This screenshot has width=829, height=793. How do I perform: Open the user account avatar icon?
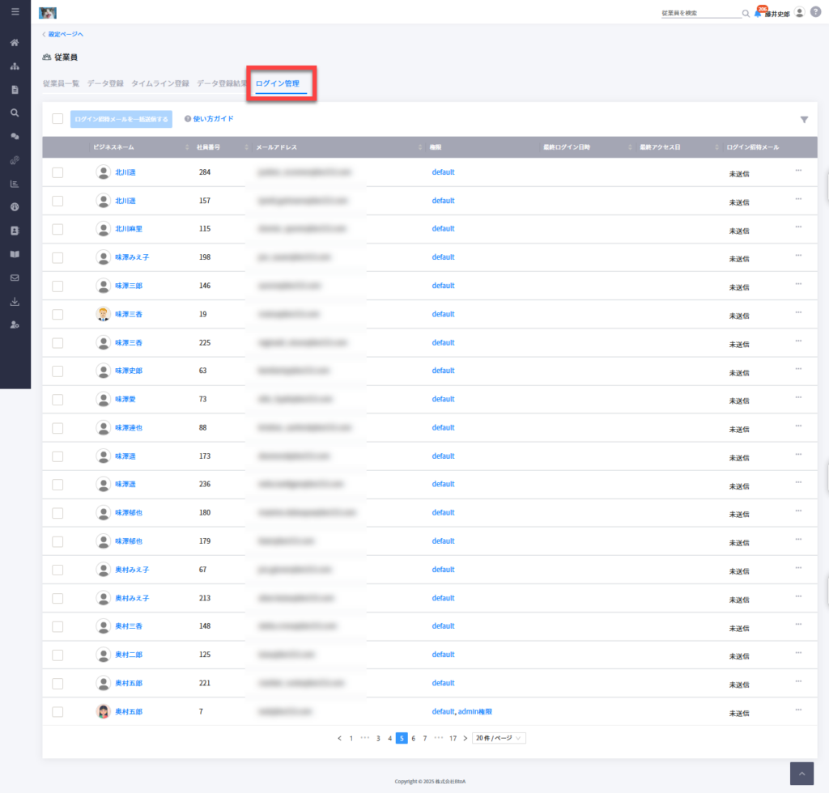coord(800,12)
